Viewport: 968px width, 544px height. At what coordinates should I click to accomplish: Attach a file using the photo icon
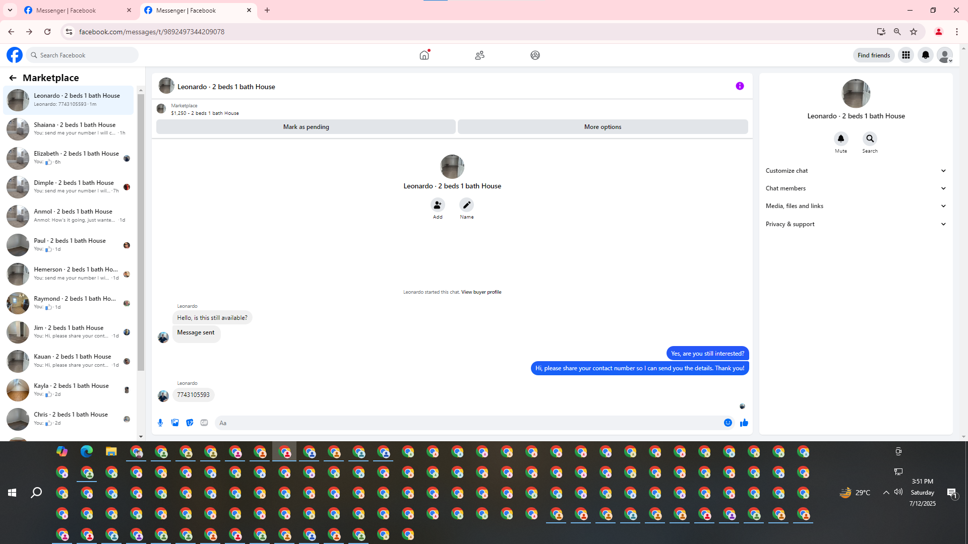[x=175, y=423]
